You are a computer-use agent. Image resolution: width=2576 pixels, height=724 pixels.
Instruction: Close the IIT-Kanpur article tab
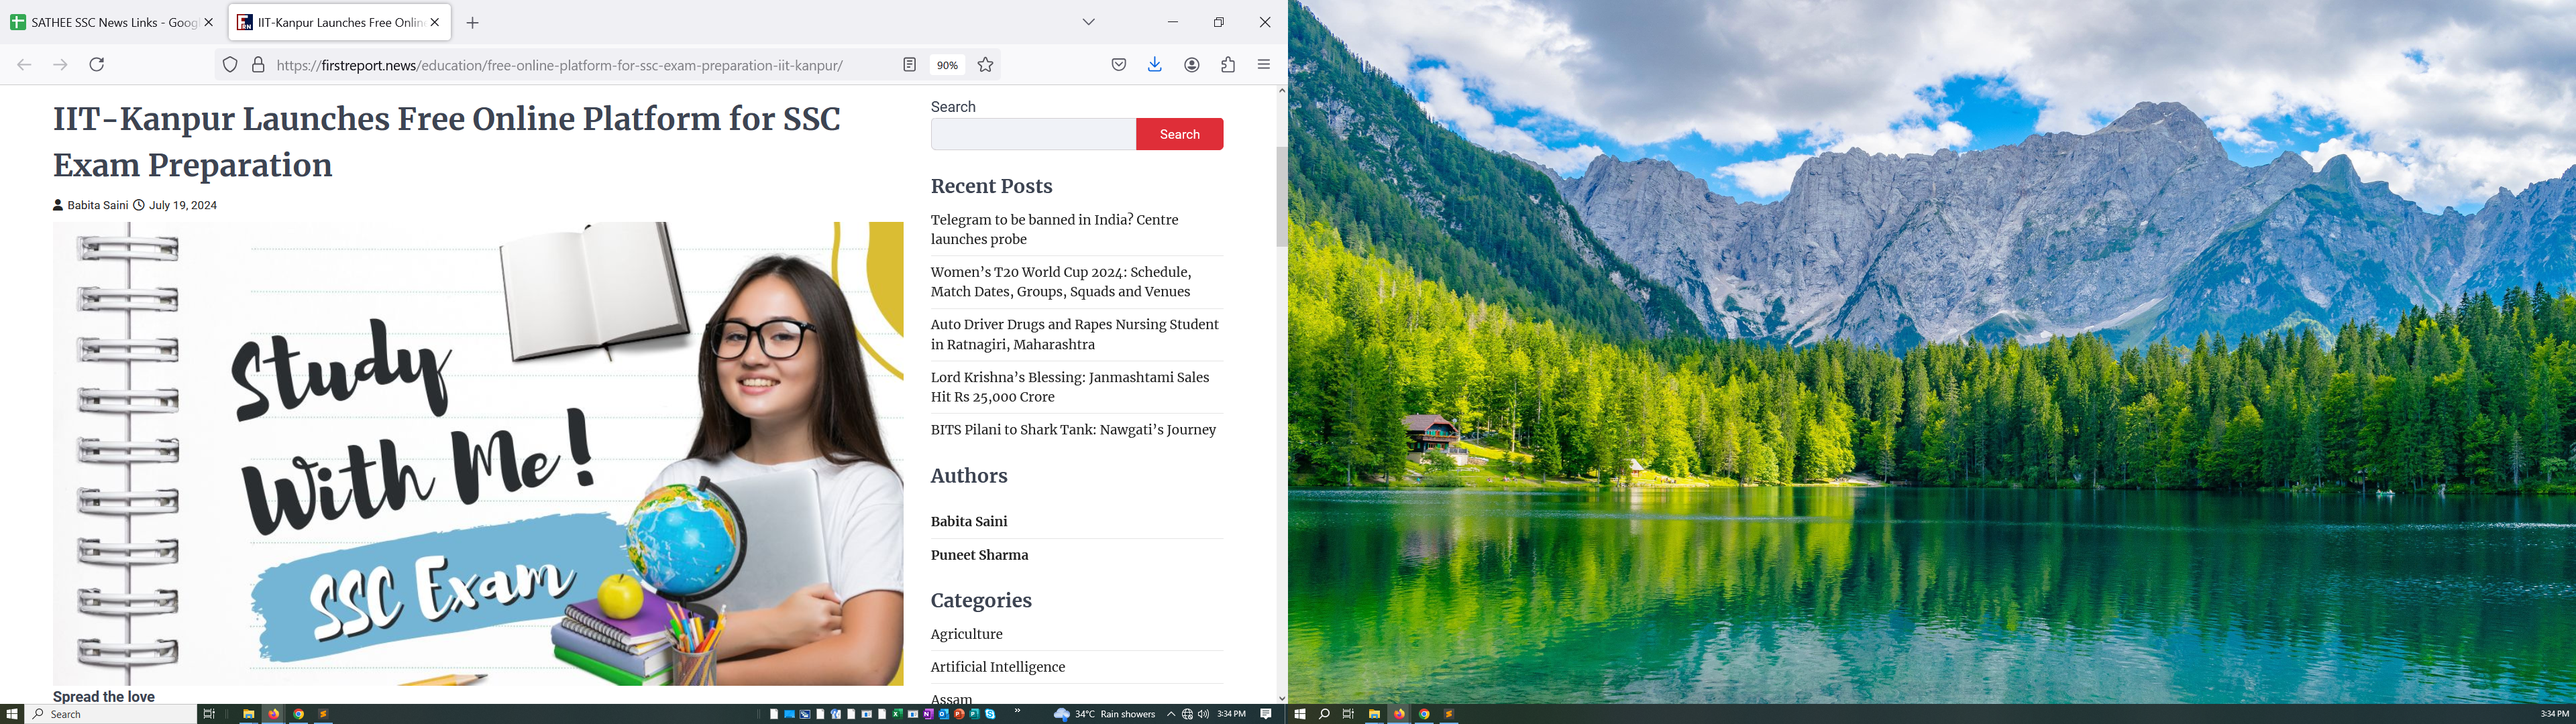click(435, 22)
